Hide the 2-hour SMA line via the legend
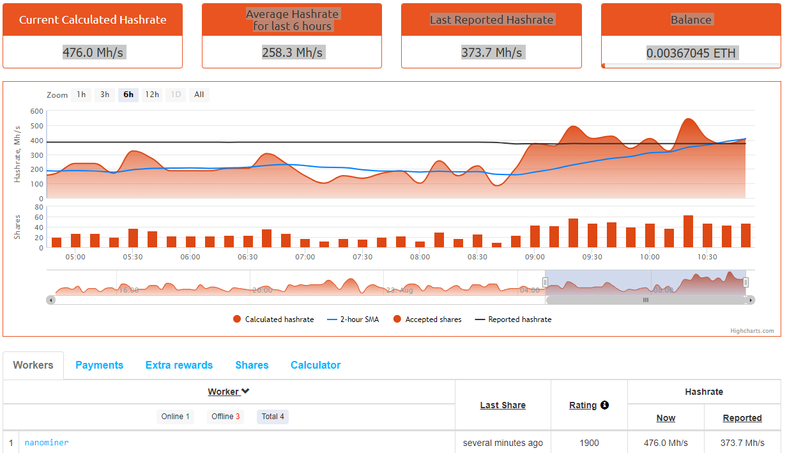This screenshot has height=453, width=787. (353, 319)
